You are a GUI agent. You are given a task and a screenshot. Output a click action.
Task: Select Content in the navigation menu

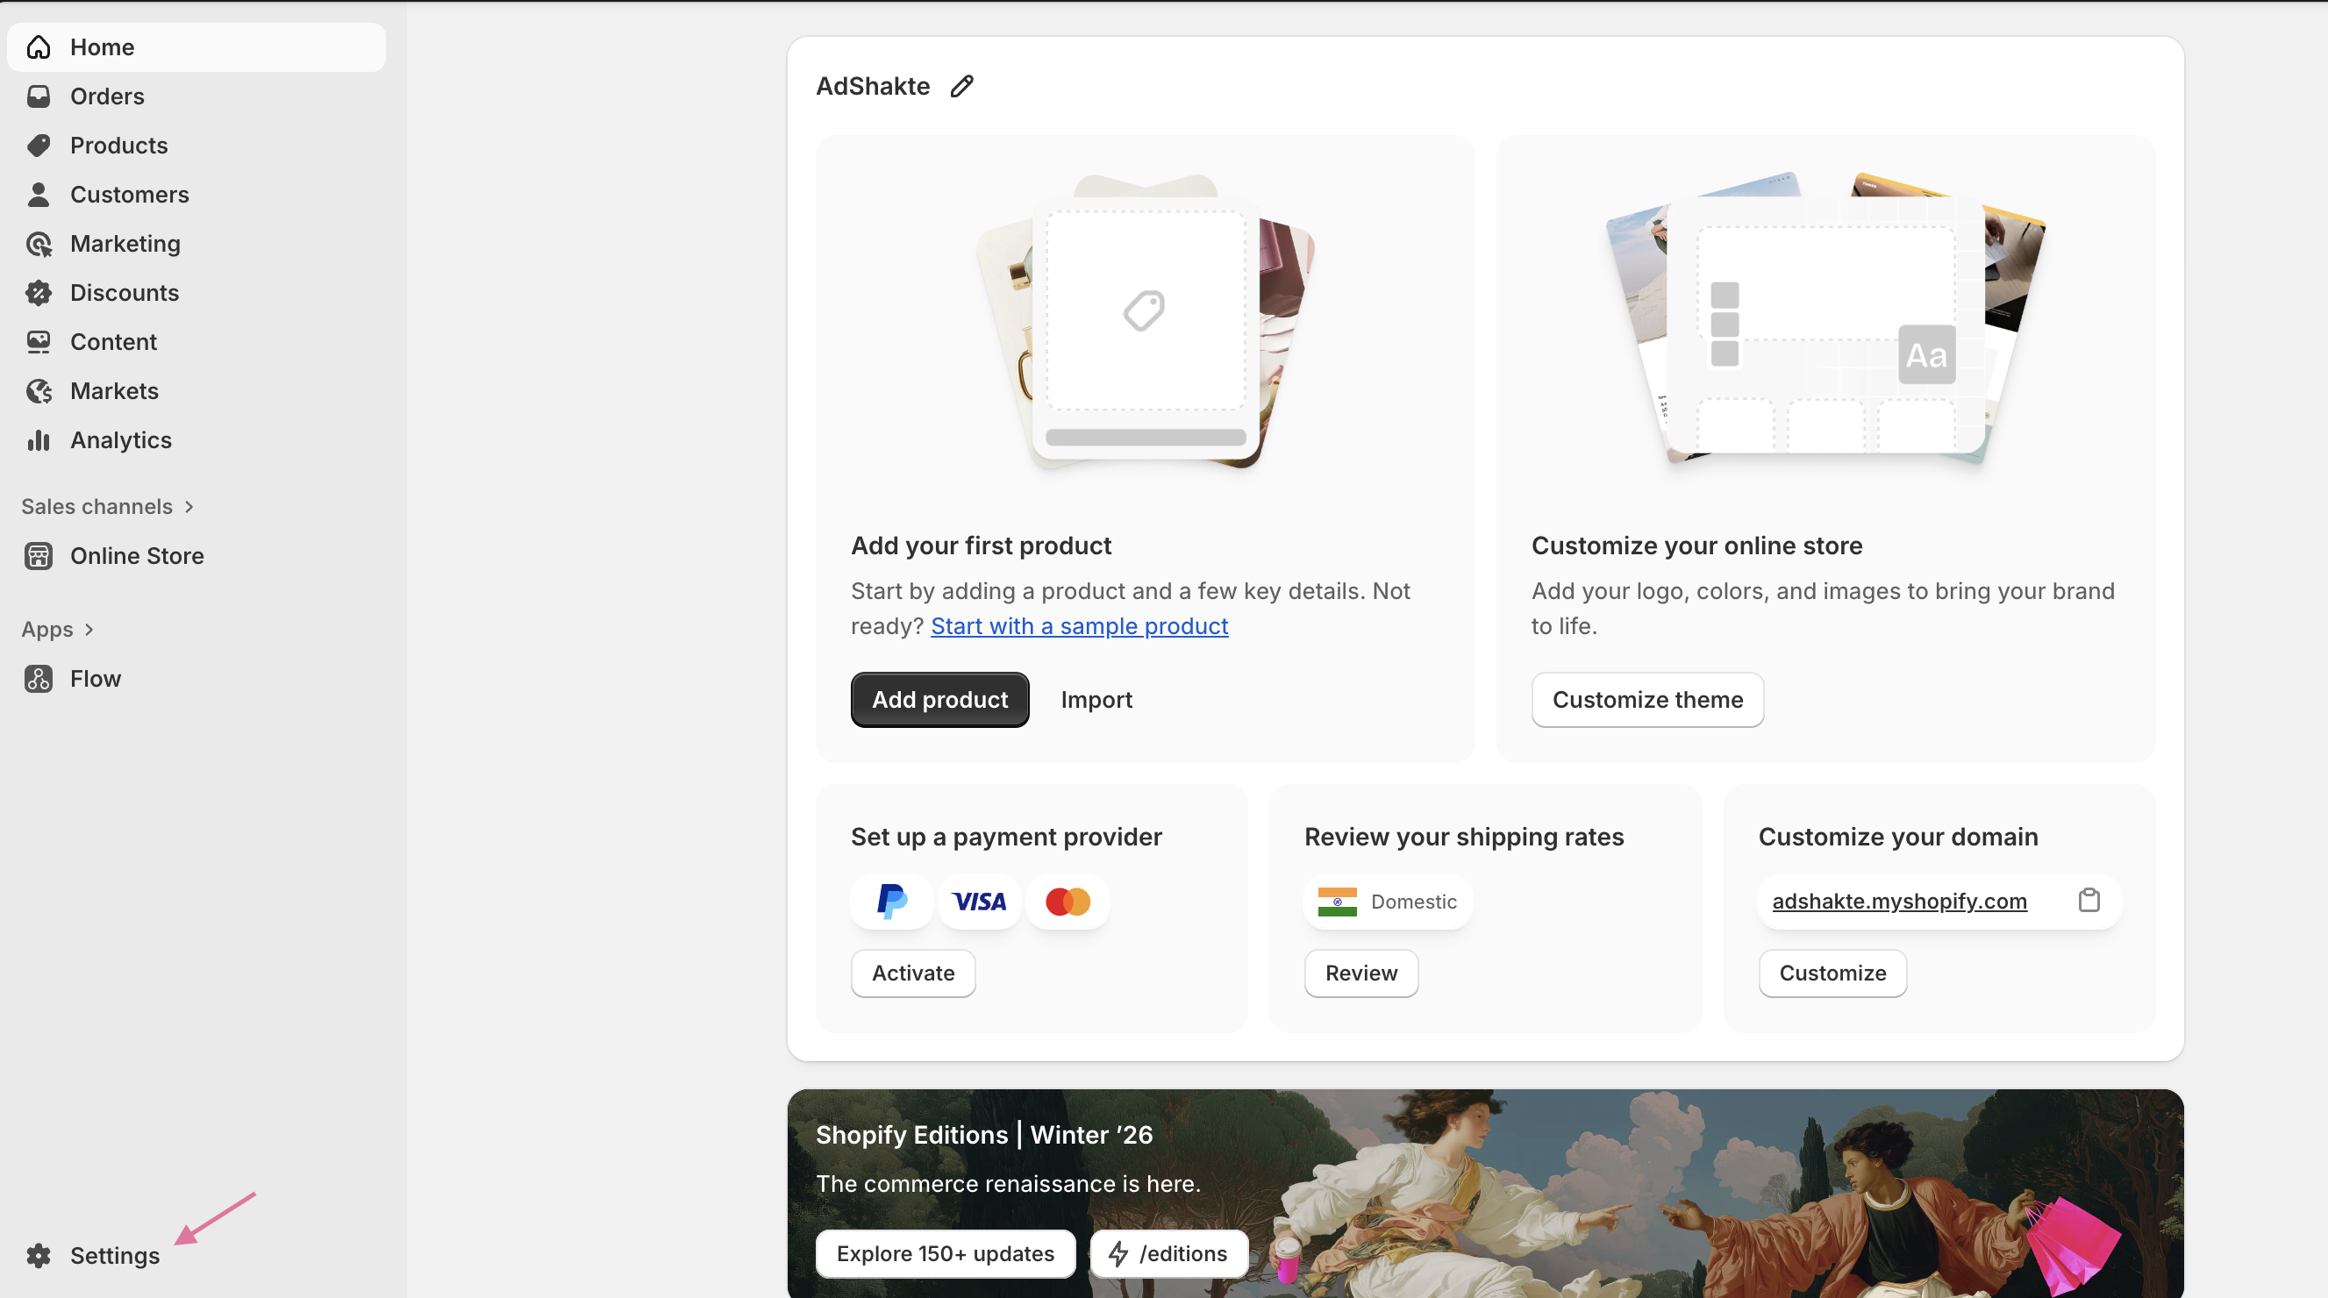113,341
